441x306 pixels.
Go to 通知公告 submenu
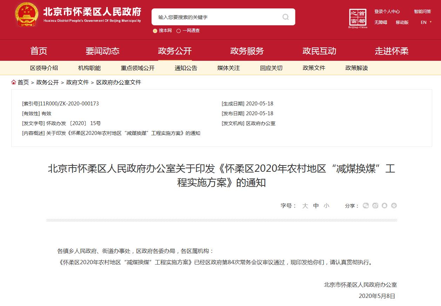click(x=186, y=68)
